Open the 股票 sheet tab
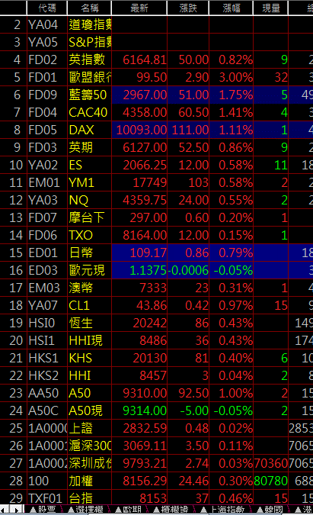 click(x=43, y=510)
